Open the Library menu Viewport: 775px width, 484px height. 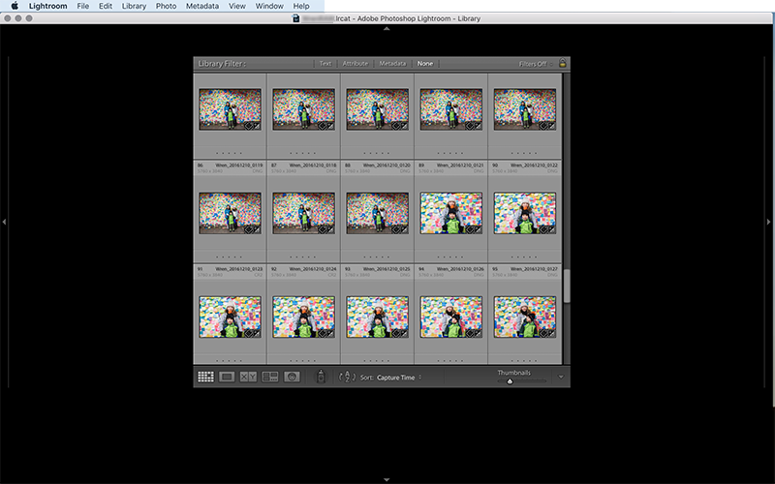(x=134, y=6)
